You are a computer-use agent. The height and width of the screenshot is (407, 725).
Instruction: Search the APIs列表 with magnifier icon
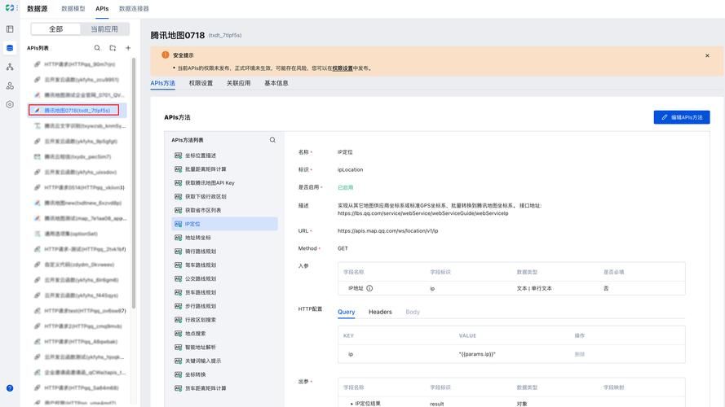97,48
